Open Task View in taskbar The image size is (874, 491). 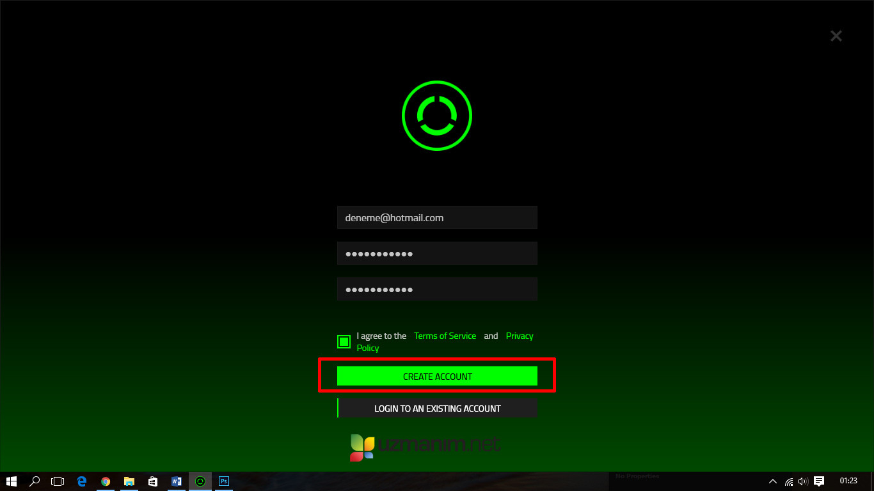(58, 481)
